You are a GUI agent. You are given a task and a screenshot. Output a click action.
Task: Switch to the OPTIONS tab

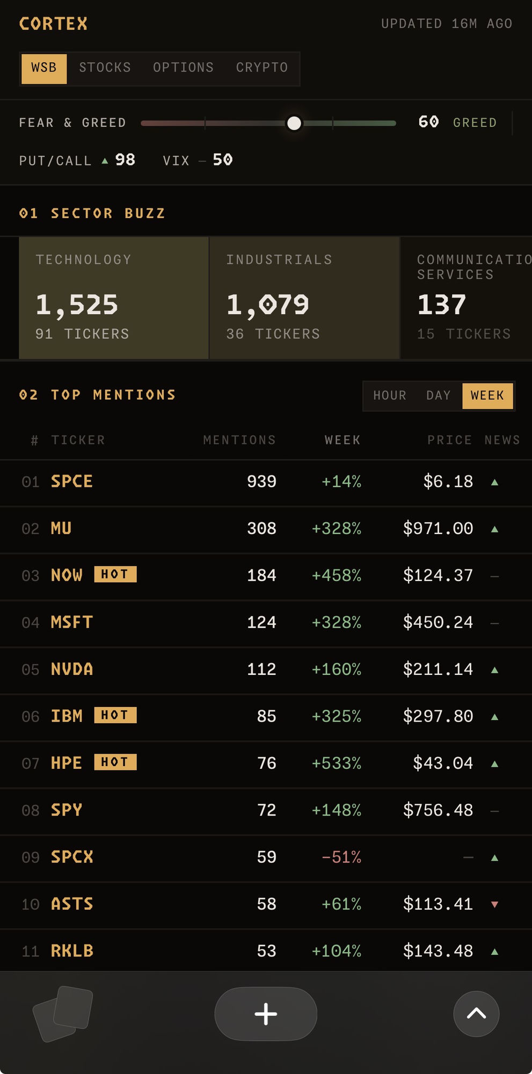coord(184,68)
